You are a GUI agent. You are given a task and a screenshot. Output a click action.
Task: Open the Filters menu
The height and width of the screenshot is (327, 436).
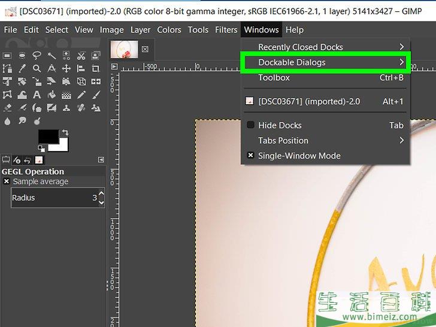[226, 29]
